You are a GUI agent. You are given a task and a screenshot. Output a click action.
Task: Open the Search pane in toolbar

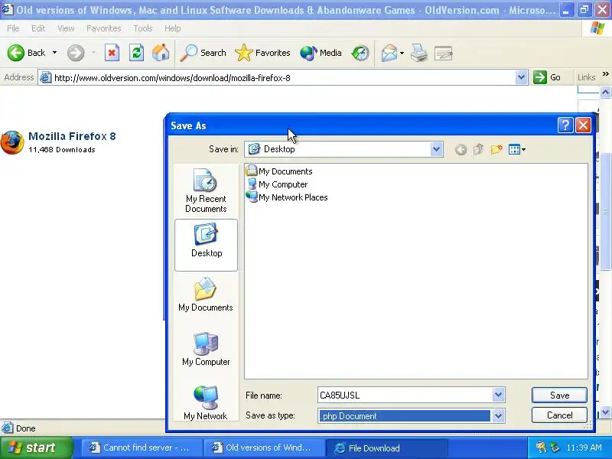tap(203, 53)
